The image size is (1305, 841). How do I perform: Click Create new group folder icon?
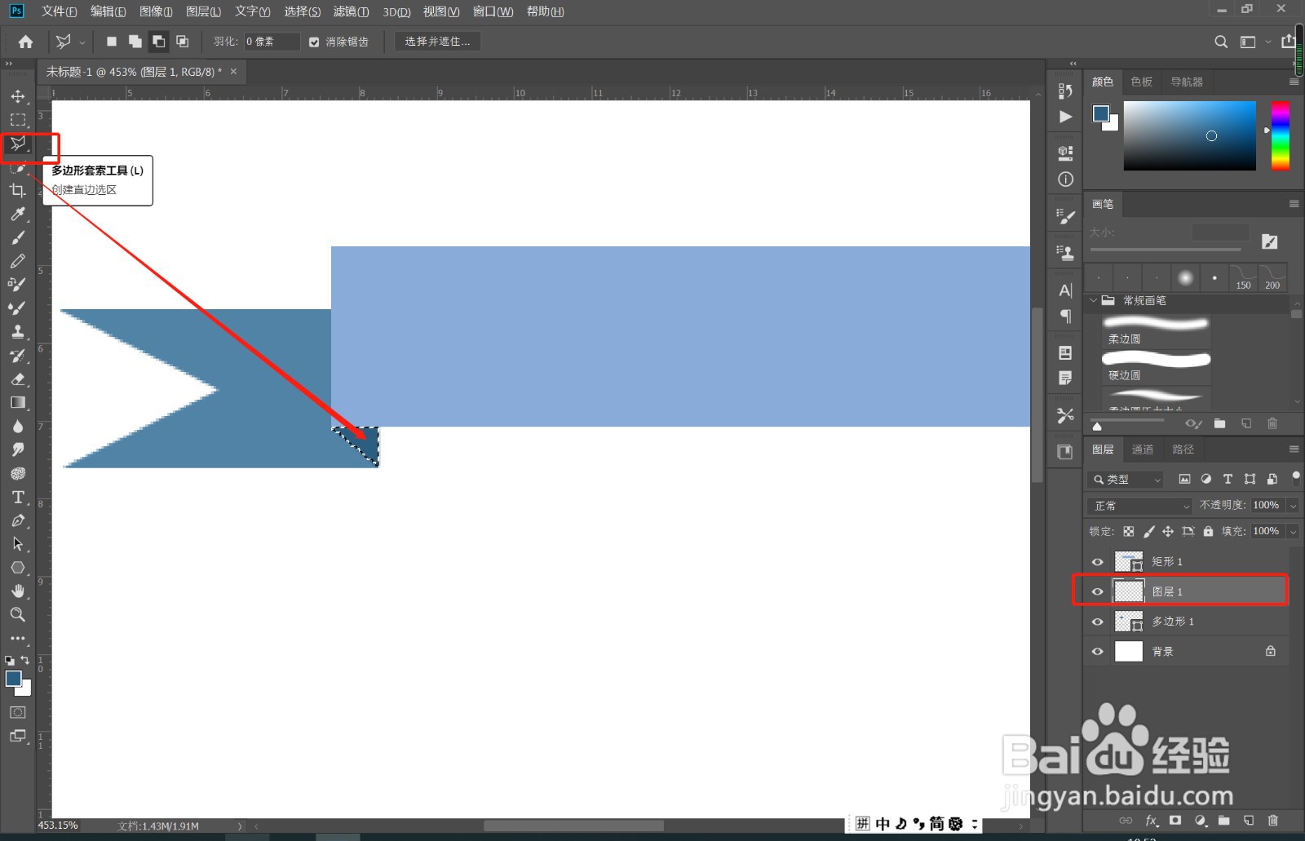1224,820
